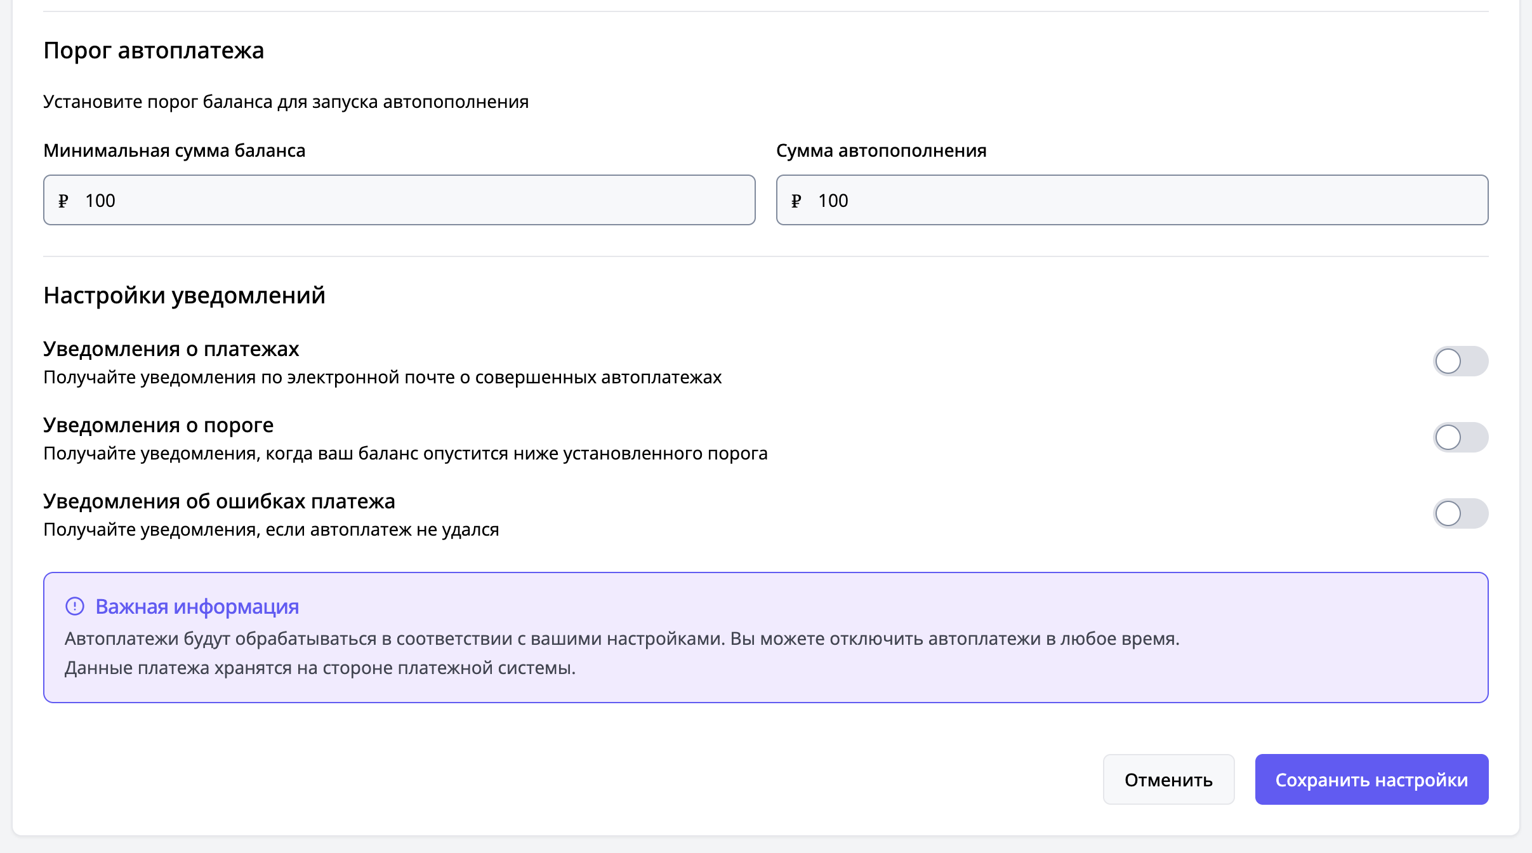Click the Уведомления об ошибках платежа label
Image resolution: width=1532 pixels, height=853 pixels.
[x=219, y=501]
